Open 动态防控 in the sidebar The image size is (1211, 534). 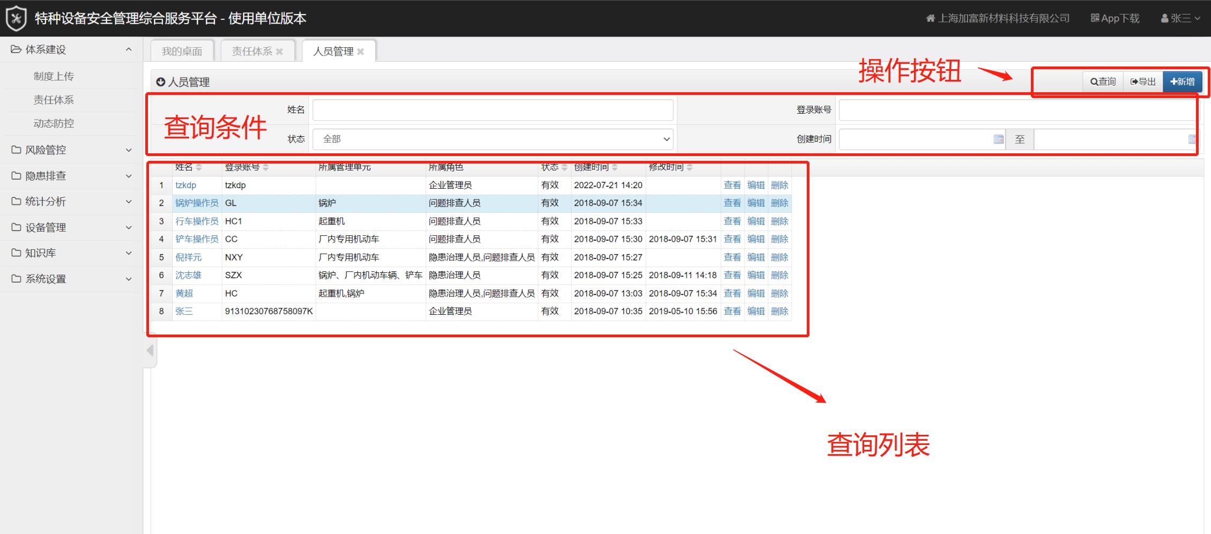click(x=54, y=123)
